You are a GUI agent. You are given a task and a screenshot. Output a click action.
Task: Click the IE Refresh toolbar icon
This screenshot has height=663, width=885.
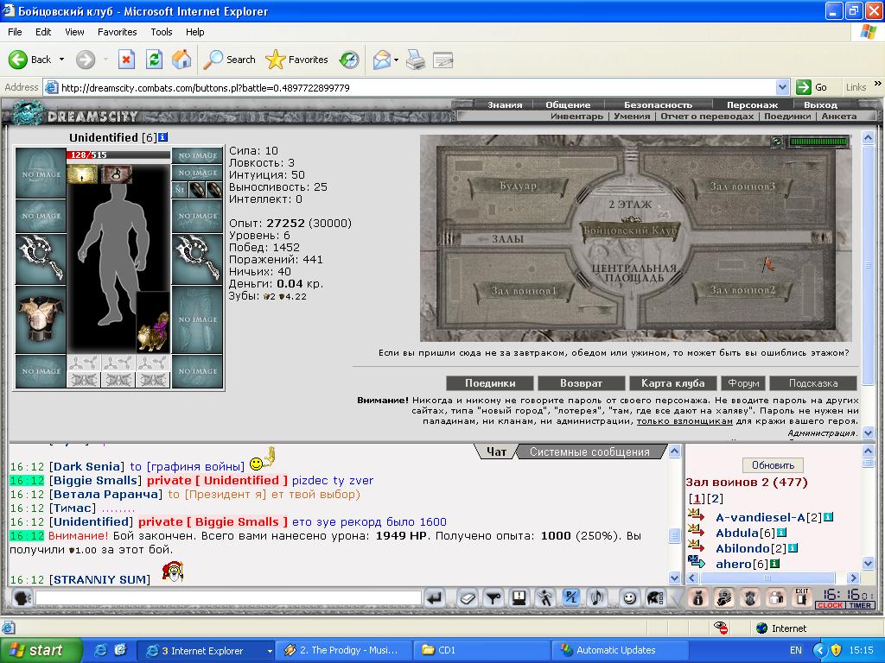pos(154,60)
